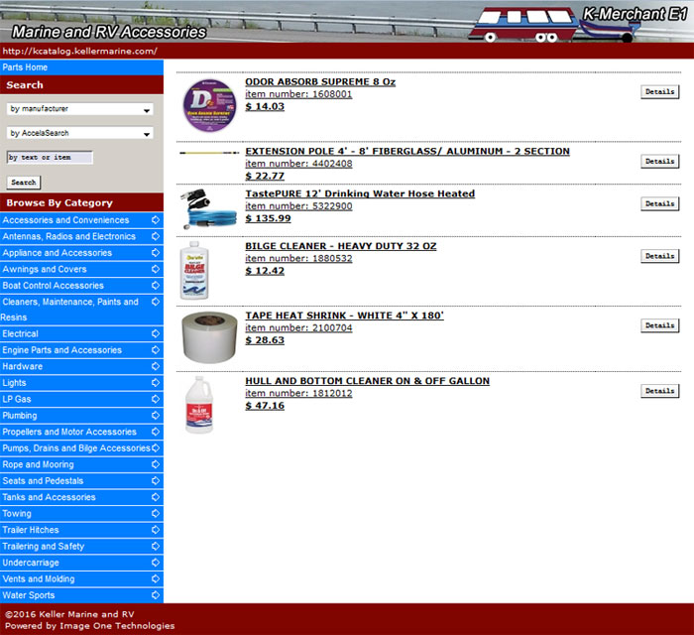
Task: Click item number 1812012 link
Action: (x=298, y=394)
